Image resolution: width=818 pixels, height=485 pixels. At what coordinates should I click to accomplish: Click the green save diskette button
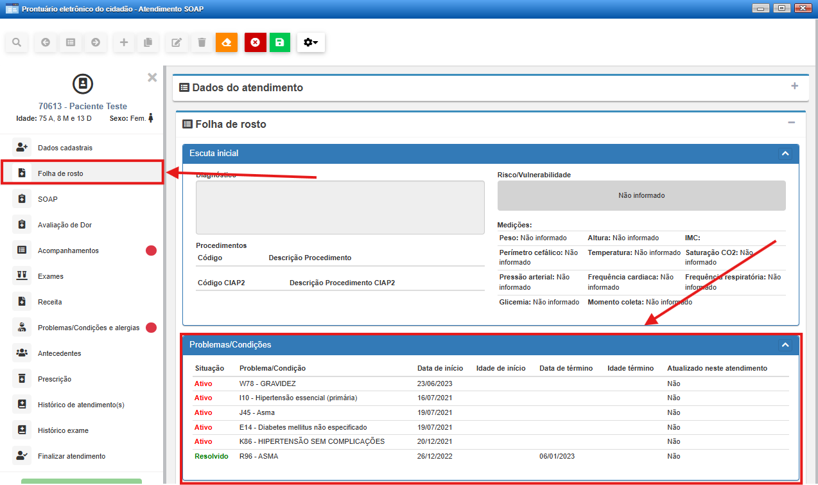click(279, 42)
